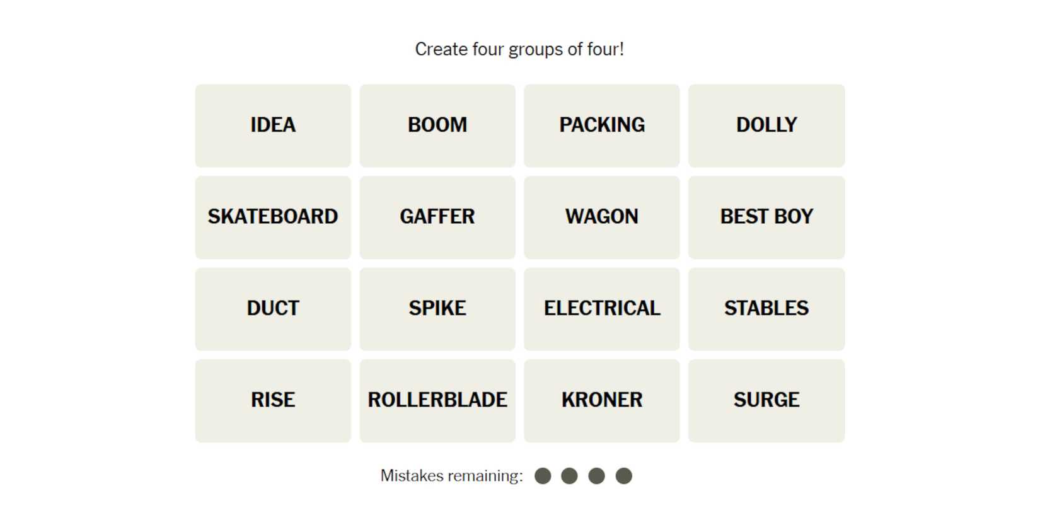Screen dimensions: 1040x520
Task: Select the STABLES tile
Action: [x=766, y=309]
